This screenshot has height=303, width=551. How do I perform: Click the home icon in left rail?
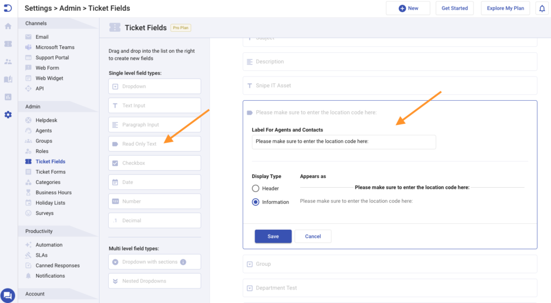[8, 26]
